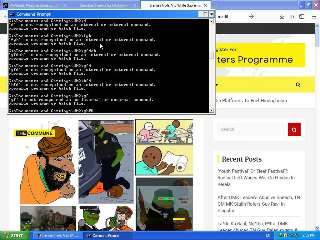This screenshot has width=320, height=240.
Task: Open a new Firefox tab
Action: click(216, 5)
